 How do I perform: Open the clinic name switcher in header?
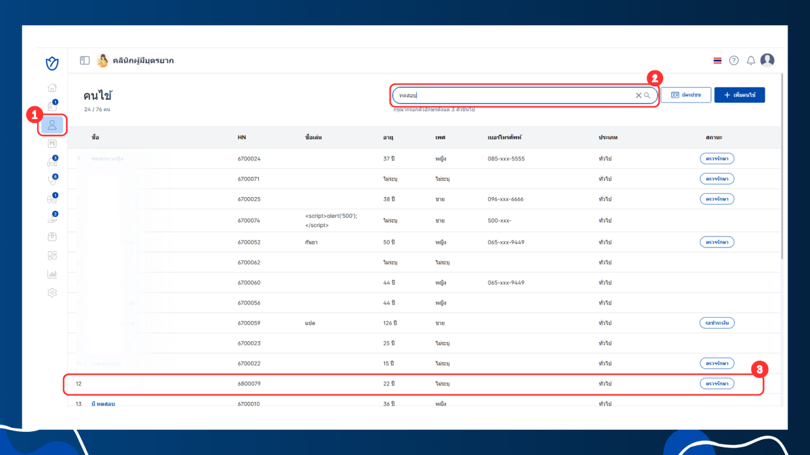[136, 61]
